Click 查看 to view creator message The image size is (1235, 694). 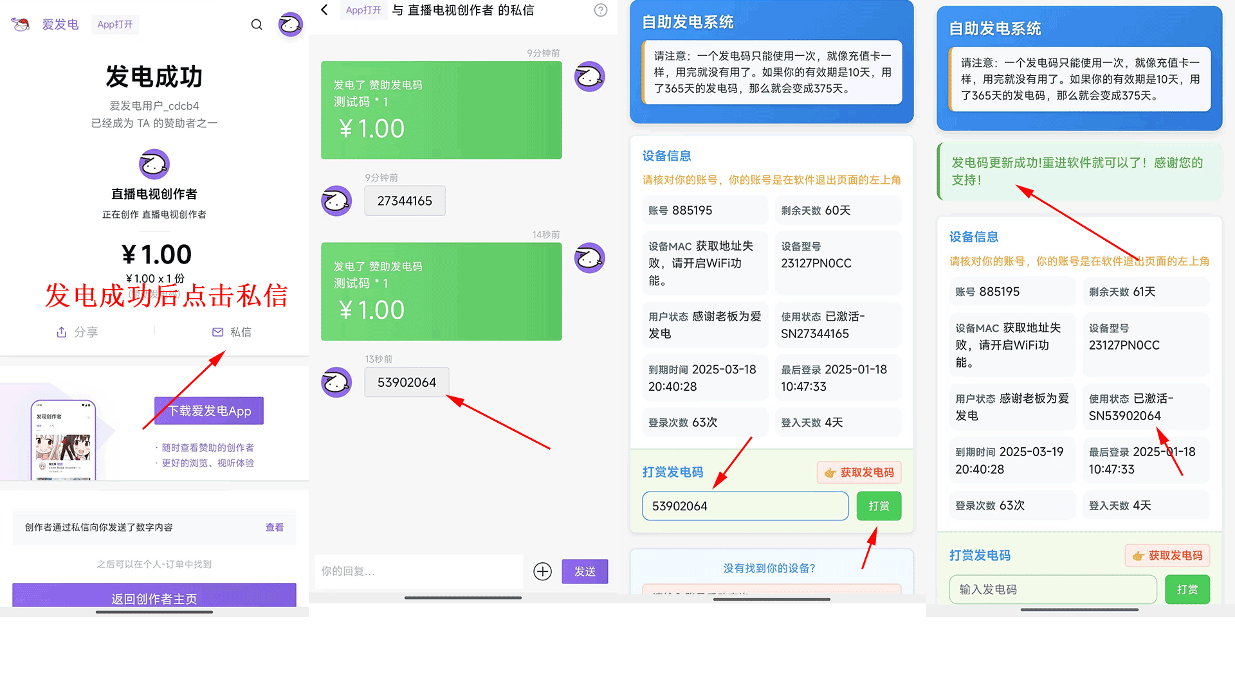click(275, 528)
